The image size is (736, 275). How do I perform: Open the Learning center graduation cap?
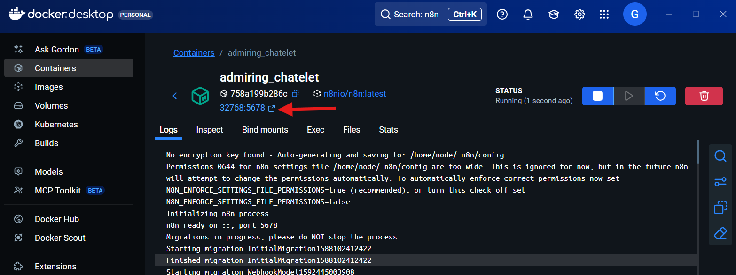click(554, 15)
